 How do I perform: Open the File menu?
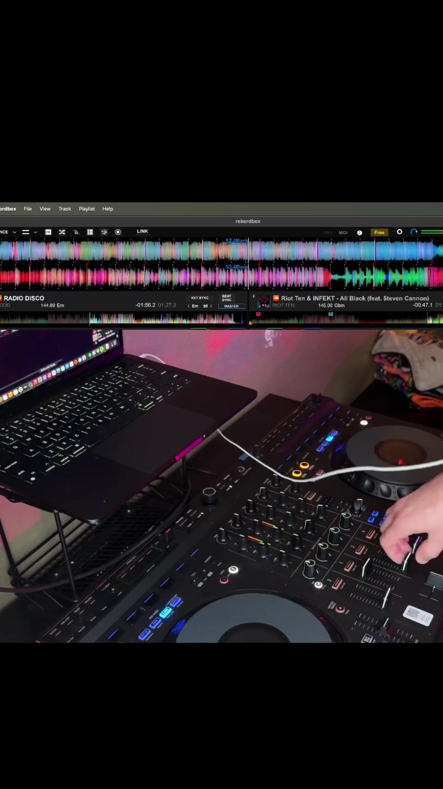[27, 209]
